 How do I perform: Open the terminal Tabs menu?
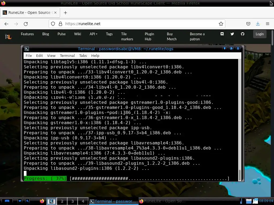click(x=83, y=56)
